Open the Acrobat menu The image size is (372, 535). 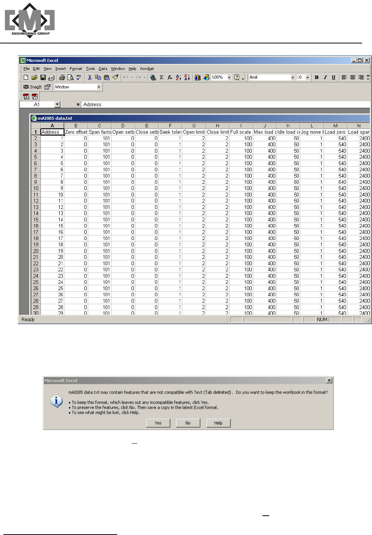[x=147, y=69]
